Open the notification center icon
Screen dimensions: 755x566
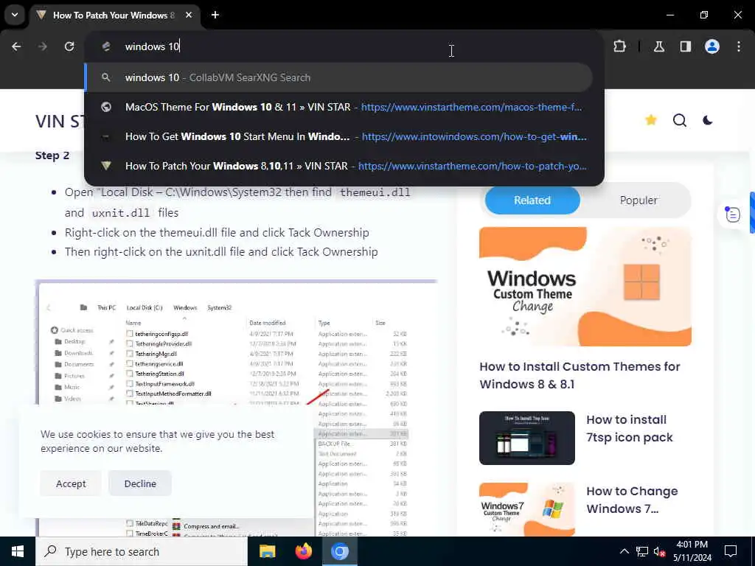pyautogui.click(x=731, y=551)
